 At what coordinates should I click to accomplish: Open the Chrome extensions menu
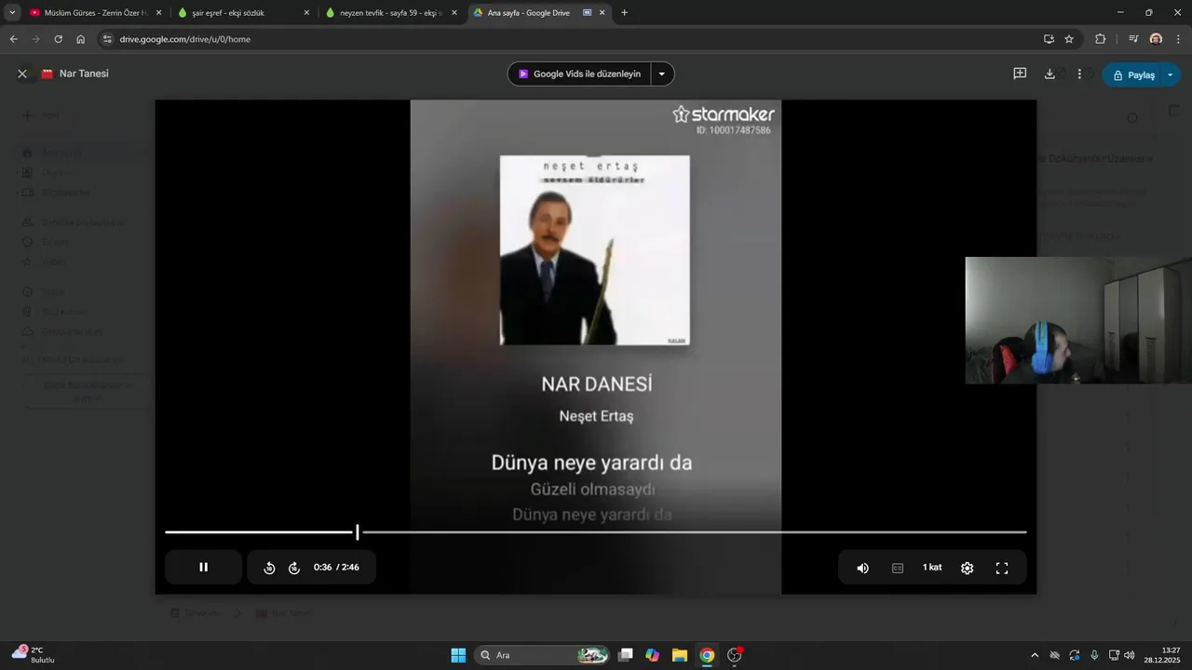[x=1100, y=39]
